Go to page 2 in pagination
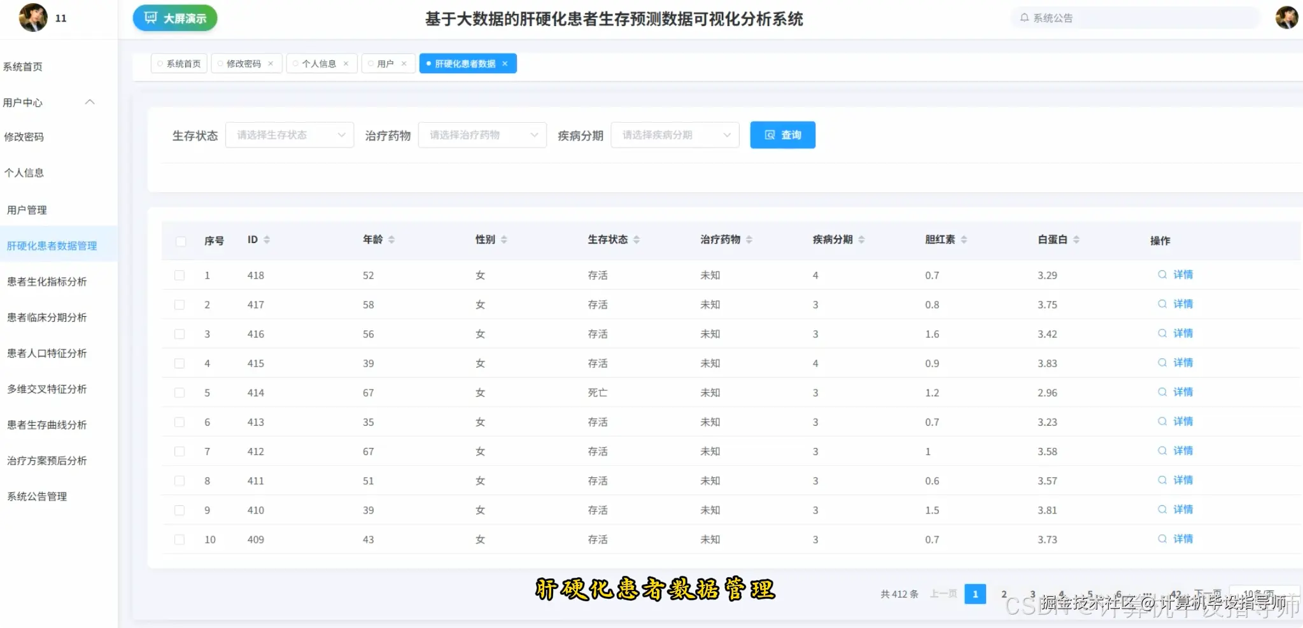1303x628 pixels. [x=1004, y=594]
